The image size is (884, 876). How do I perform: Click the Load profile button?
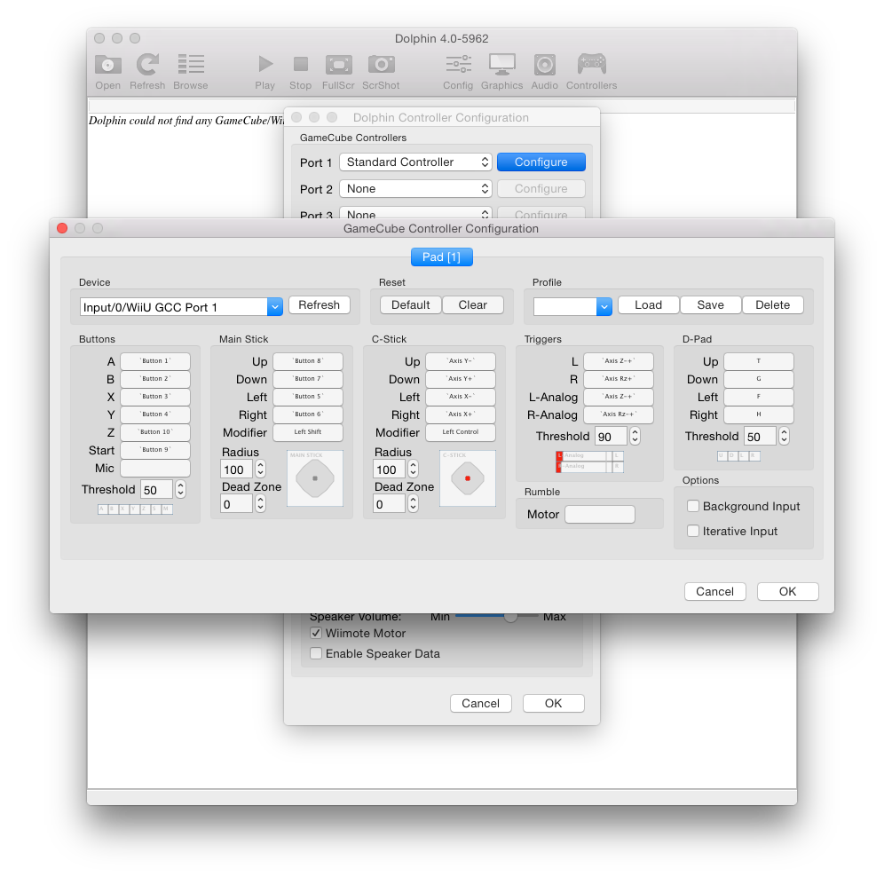(x=648, y=305)
